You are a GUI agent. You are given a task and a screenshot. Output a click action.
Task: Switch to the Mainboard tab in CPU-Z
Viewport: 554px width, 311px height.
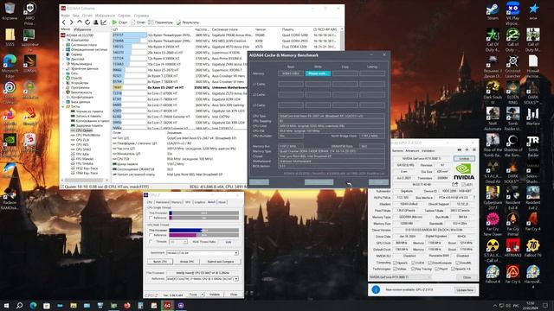[162, 202]
